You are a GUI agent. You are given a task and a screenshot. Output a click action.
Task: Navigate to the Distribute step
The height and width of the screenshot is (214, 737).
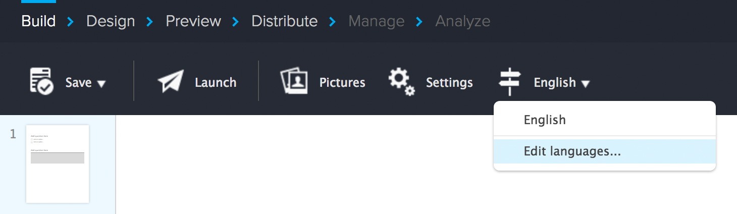pos(285,21)
